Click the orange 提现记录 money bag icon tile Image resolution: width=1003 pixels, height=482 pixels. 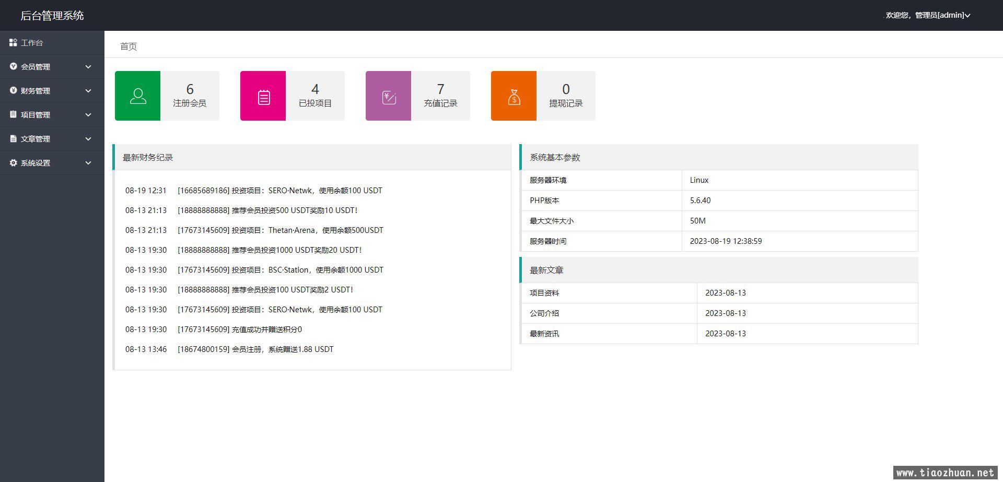[x=514, y=96]
